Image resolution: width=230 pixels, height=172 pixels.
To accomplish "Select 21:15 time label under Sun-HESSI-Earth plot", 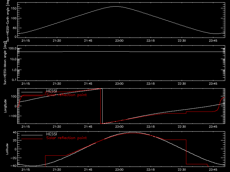I will click(26, 41).
